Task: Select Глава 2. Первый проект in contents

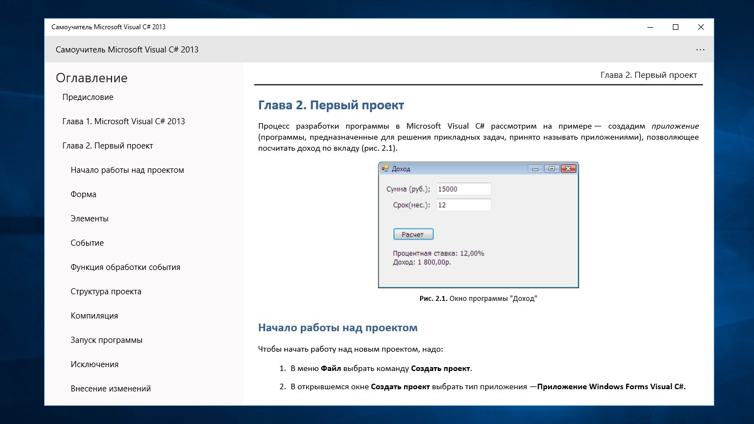Action: pyautogui.click(x=108, y=146)
